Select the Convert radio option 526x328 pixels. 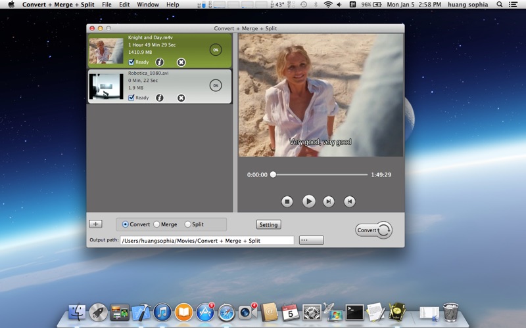click(x=125, y=224)
